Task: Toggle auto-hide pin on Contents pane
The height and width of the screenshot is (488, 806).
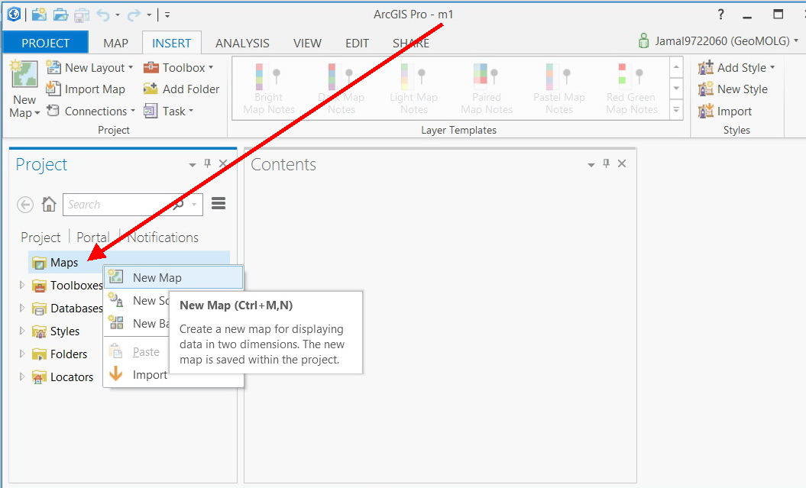Action: (x=606, y=163)
